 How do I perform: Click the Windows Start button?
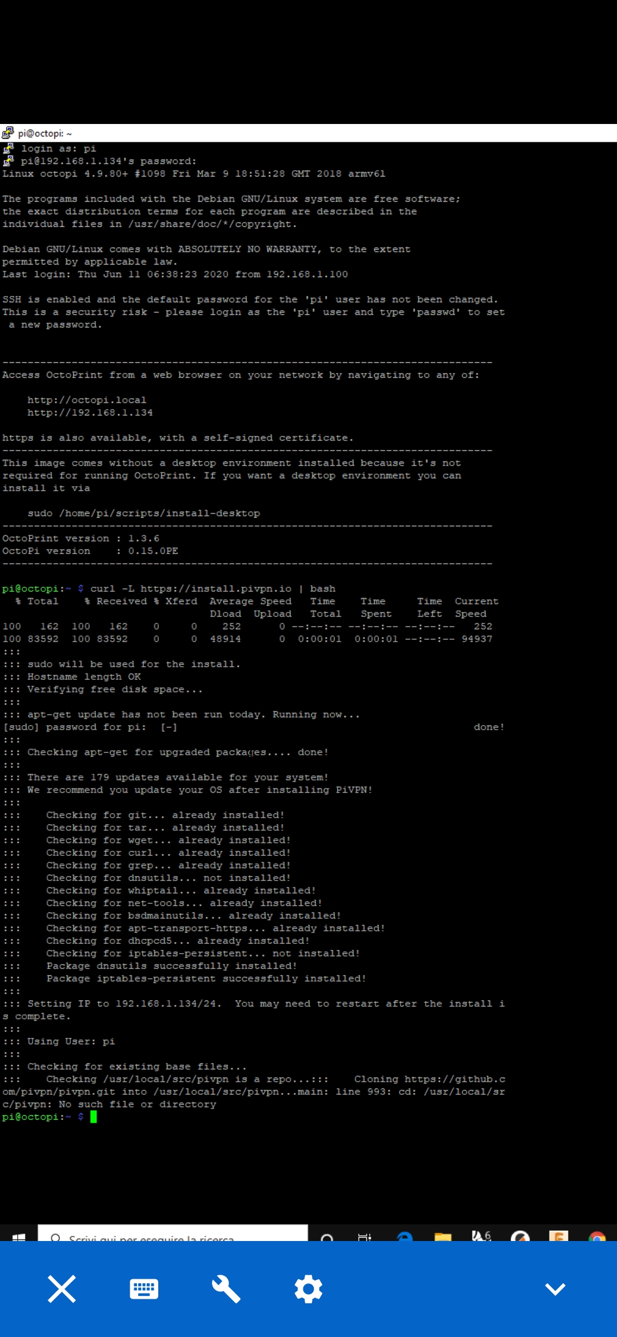[19, 1236]
